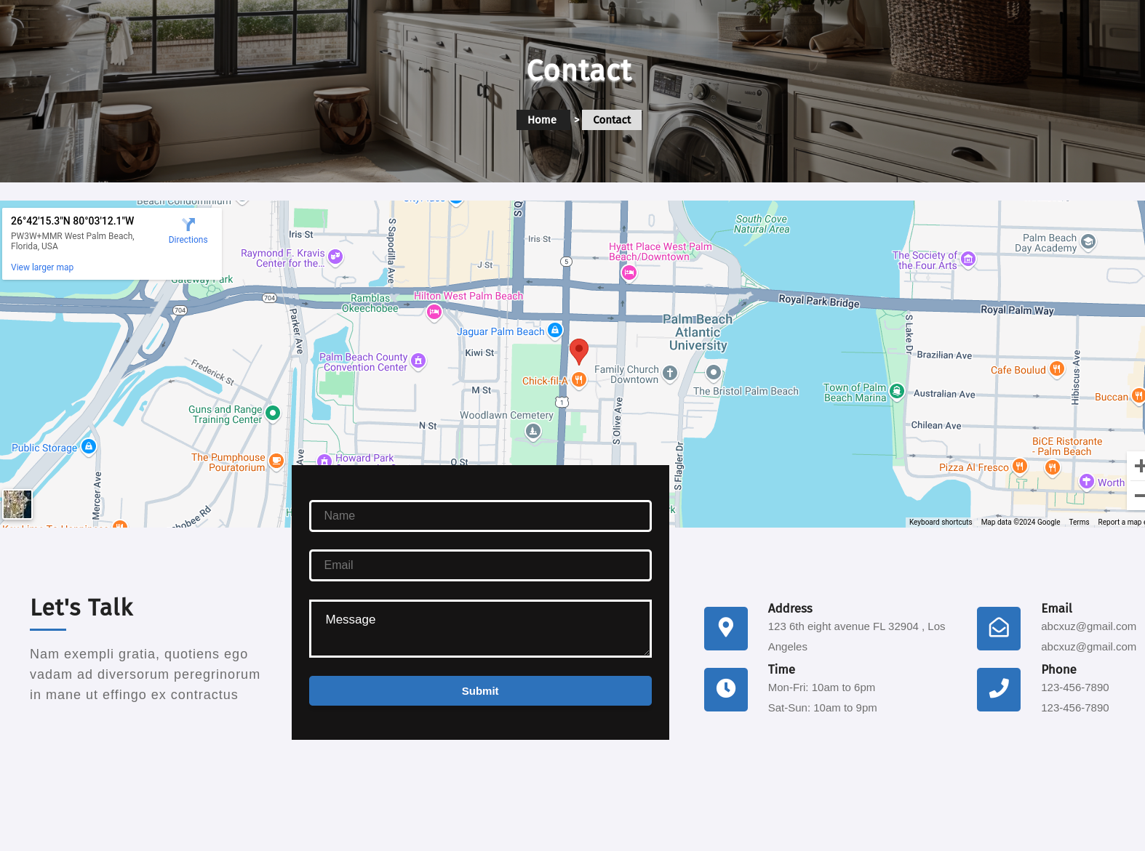Image resolution: width=1145 pixels, height=851 pixels.
Task: Click the Hilton West Palm Beach hotel marker
Action: point(434,312)
